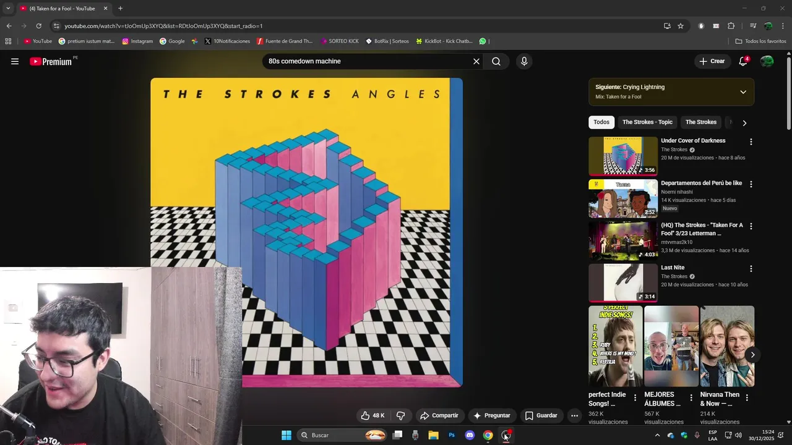The image size is (792, 445).
Task: Open Departamentos del Perú thumbnail
Action: 623,198
